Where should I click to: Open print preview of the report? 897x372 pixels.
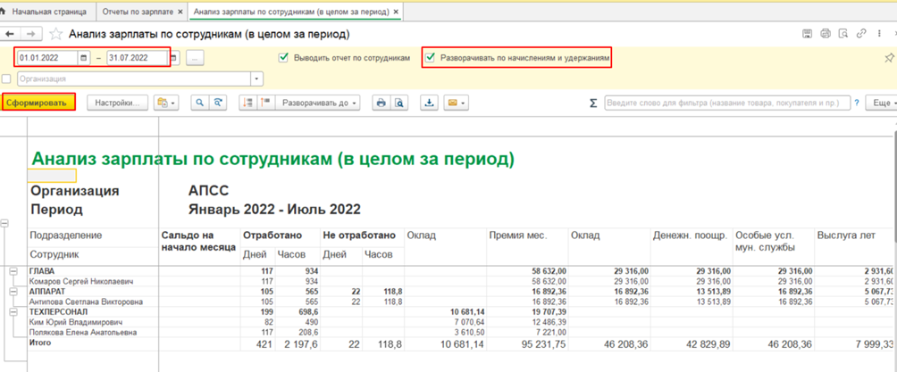[x=400, y=103]
